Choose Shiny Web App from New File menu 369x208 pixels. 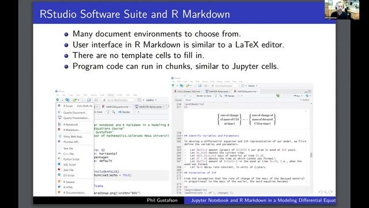click(75, 136)
